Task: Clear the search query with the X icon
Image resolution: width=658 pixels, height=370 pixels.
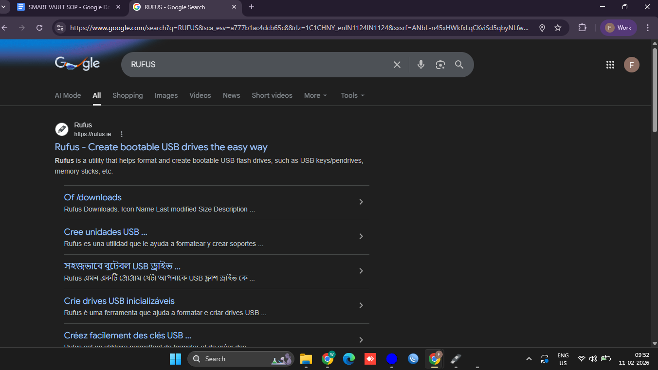Action: (397, 64)
